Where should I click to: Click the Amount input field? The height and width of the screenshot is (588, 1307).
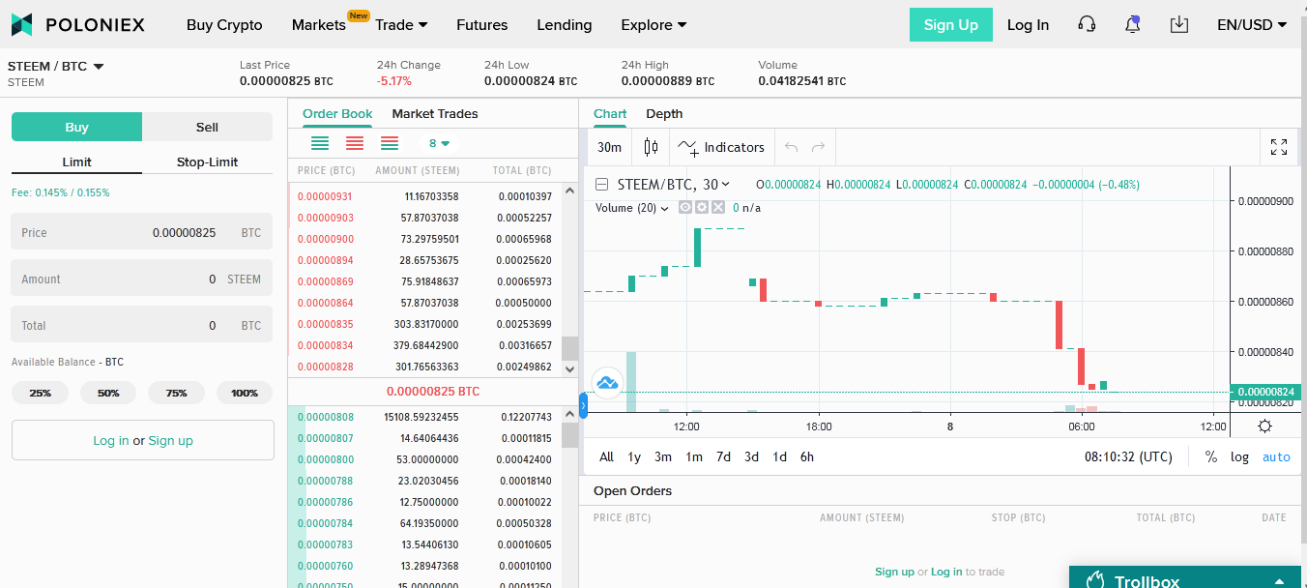point(142,279)
